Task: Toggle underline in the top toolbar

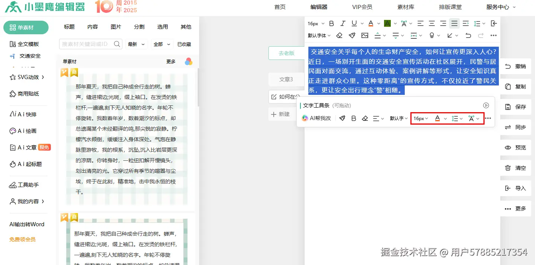Action: 354,23
